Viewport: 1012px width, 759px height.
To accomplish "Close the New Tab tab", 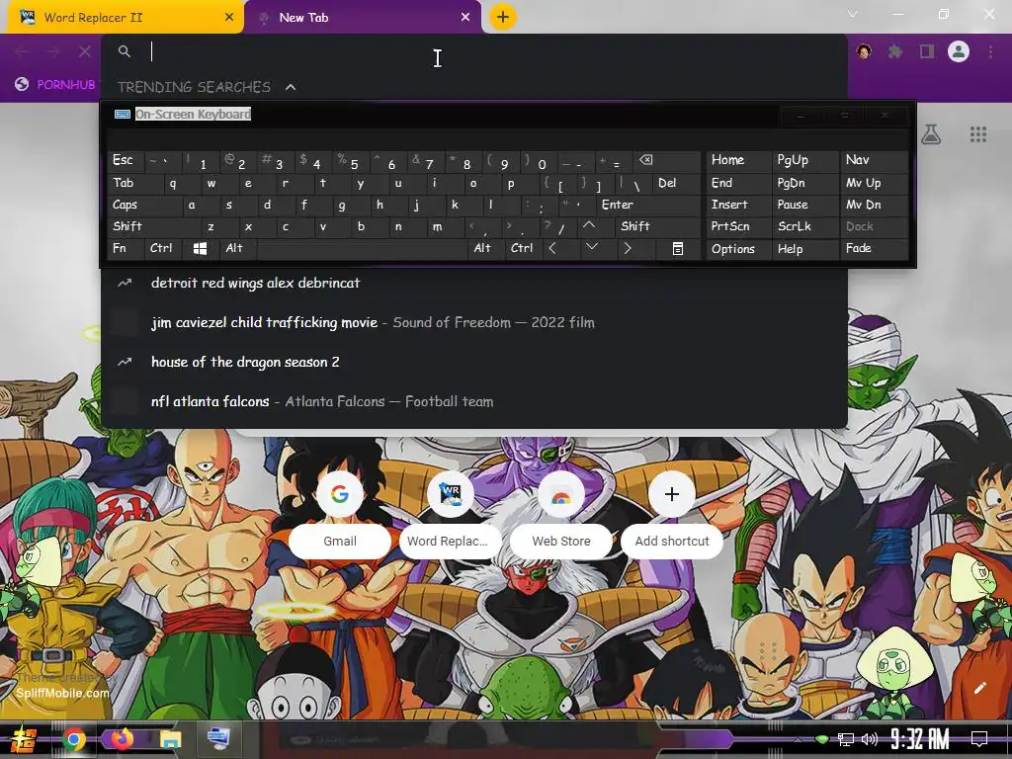I will pyautogui.click(x=465, y=18).
